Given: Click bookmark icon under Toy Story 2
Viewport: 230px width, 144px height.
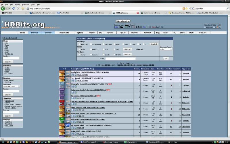Looking at the screenshot, I should click(x=75, y=81).
